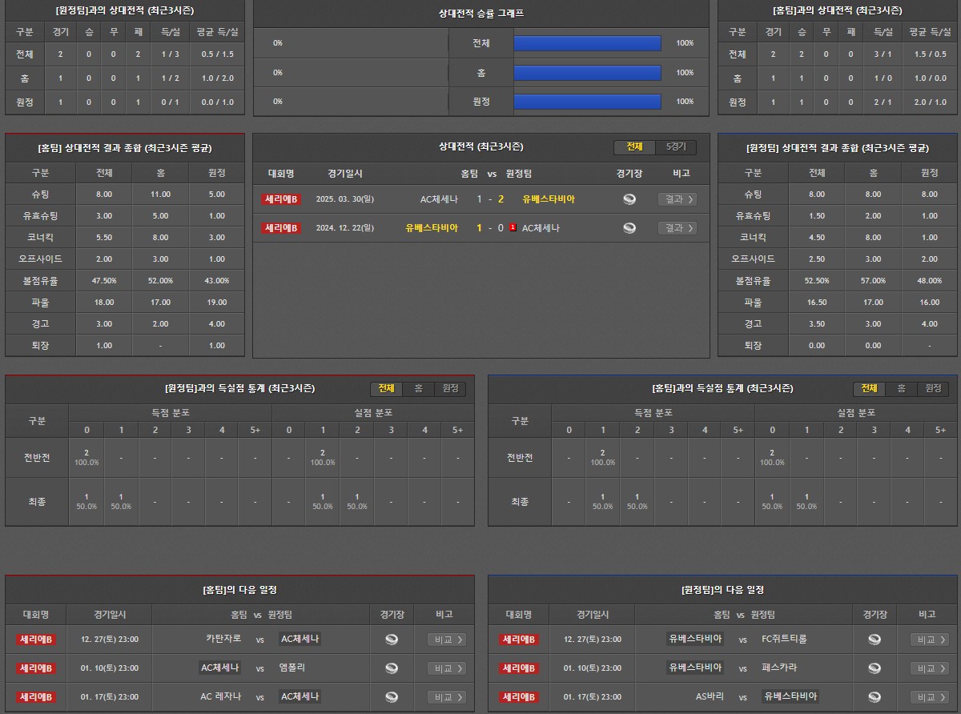Screen dimensions: 961x714
Task: Open stadium icon for 카탄자로 vs AC체세나
Action: click(x=392, y=640)
